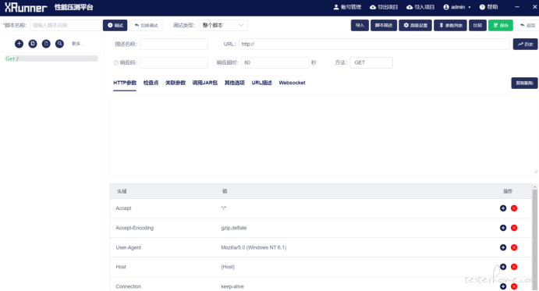Click the {Host} value cell
Image resolution: width=539 pixels, height=291 pixels.
(x=228, y=267)
